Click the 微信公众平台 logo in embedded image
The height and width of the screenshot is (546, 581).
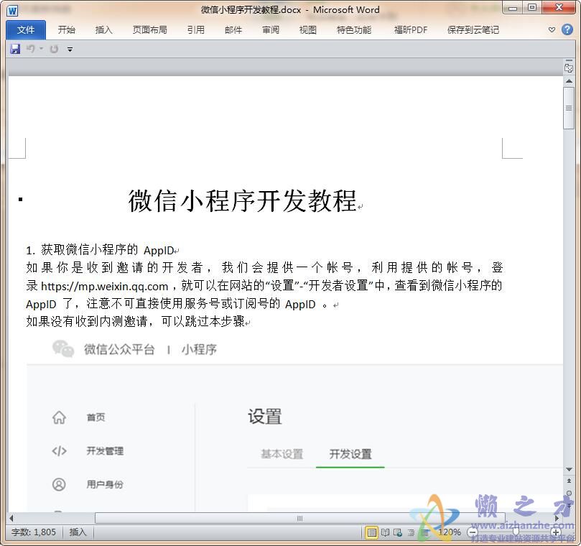(x=63, y=349)
